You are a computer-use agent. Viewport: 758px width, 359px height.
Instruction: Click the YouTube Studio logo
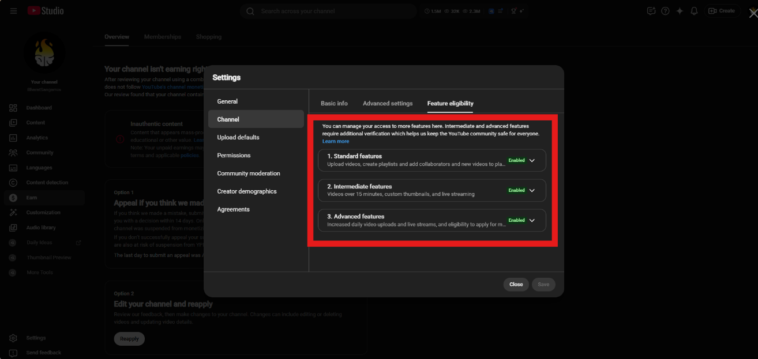tap(46, 11)
